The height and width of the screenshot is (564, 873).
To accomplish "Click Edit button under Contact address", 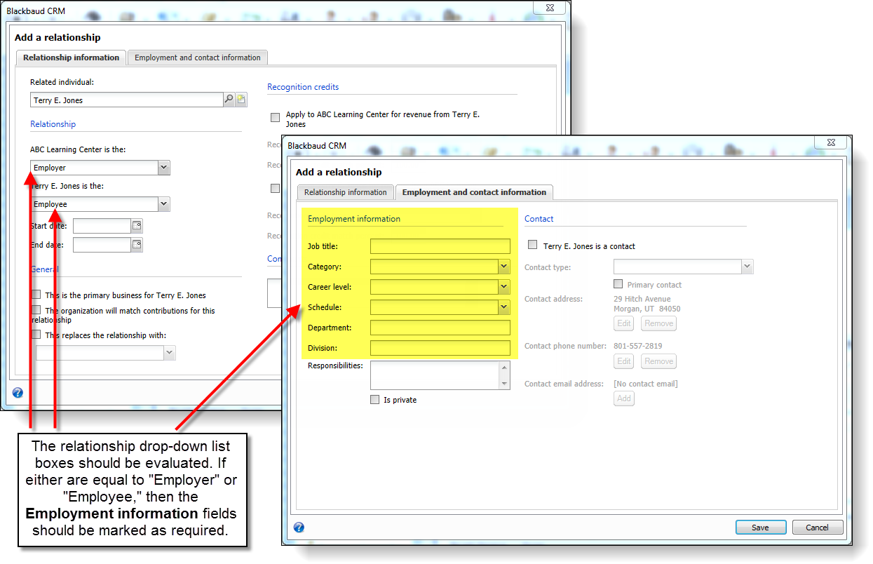I will click(x=624, y=323).
